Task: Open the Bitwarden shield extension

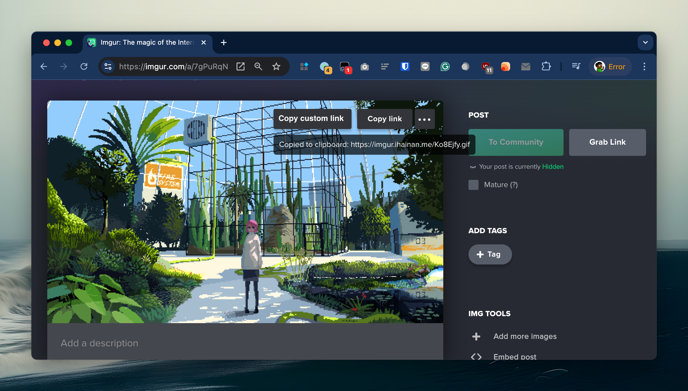Action: pyautogui.click(x=405, y=66)
